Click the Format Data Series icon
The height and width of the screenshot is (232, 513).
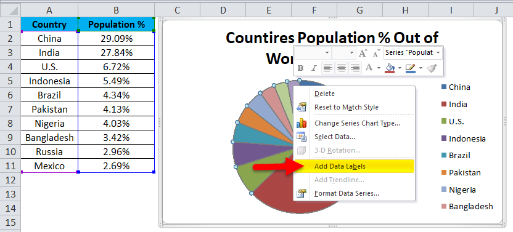click(301, 193)
